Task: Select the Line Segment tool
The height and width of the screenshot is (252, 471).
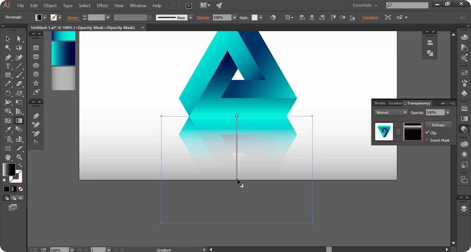Action: (19, 66)
